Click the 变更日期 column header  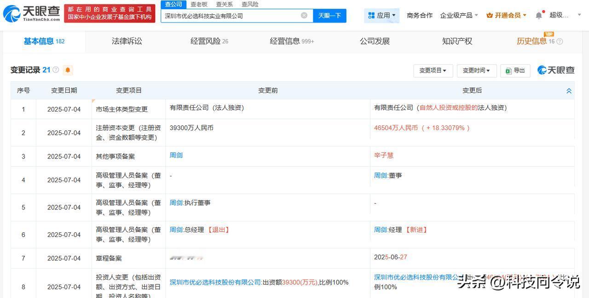[x=64, y=90]
